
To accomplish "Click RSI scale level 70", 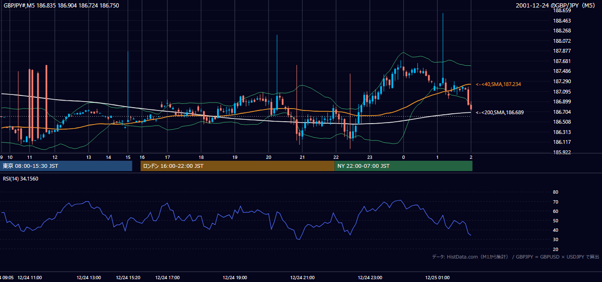I will coord(555,202).
